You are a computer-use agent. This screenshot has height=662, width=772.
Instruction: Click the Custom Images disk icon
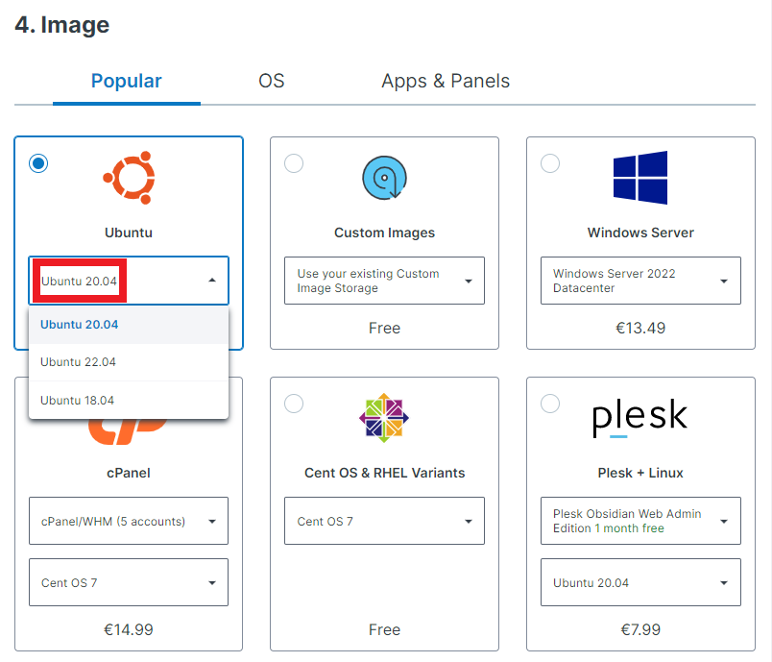[384, 178]
